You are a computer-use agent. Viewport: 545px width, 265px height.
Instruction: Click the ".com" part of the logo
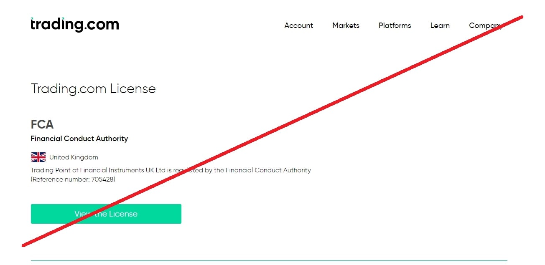102,25
